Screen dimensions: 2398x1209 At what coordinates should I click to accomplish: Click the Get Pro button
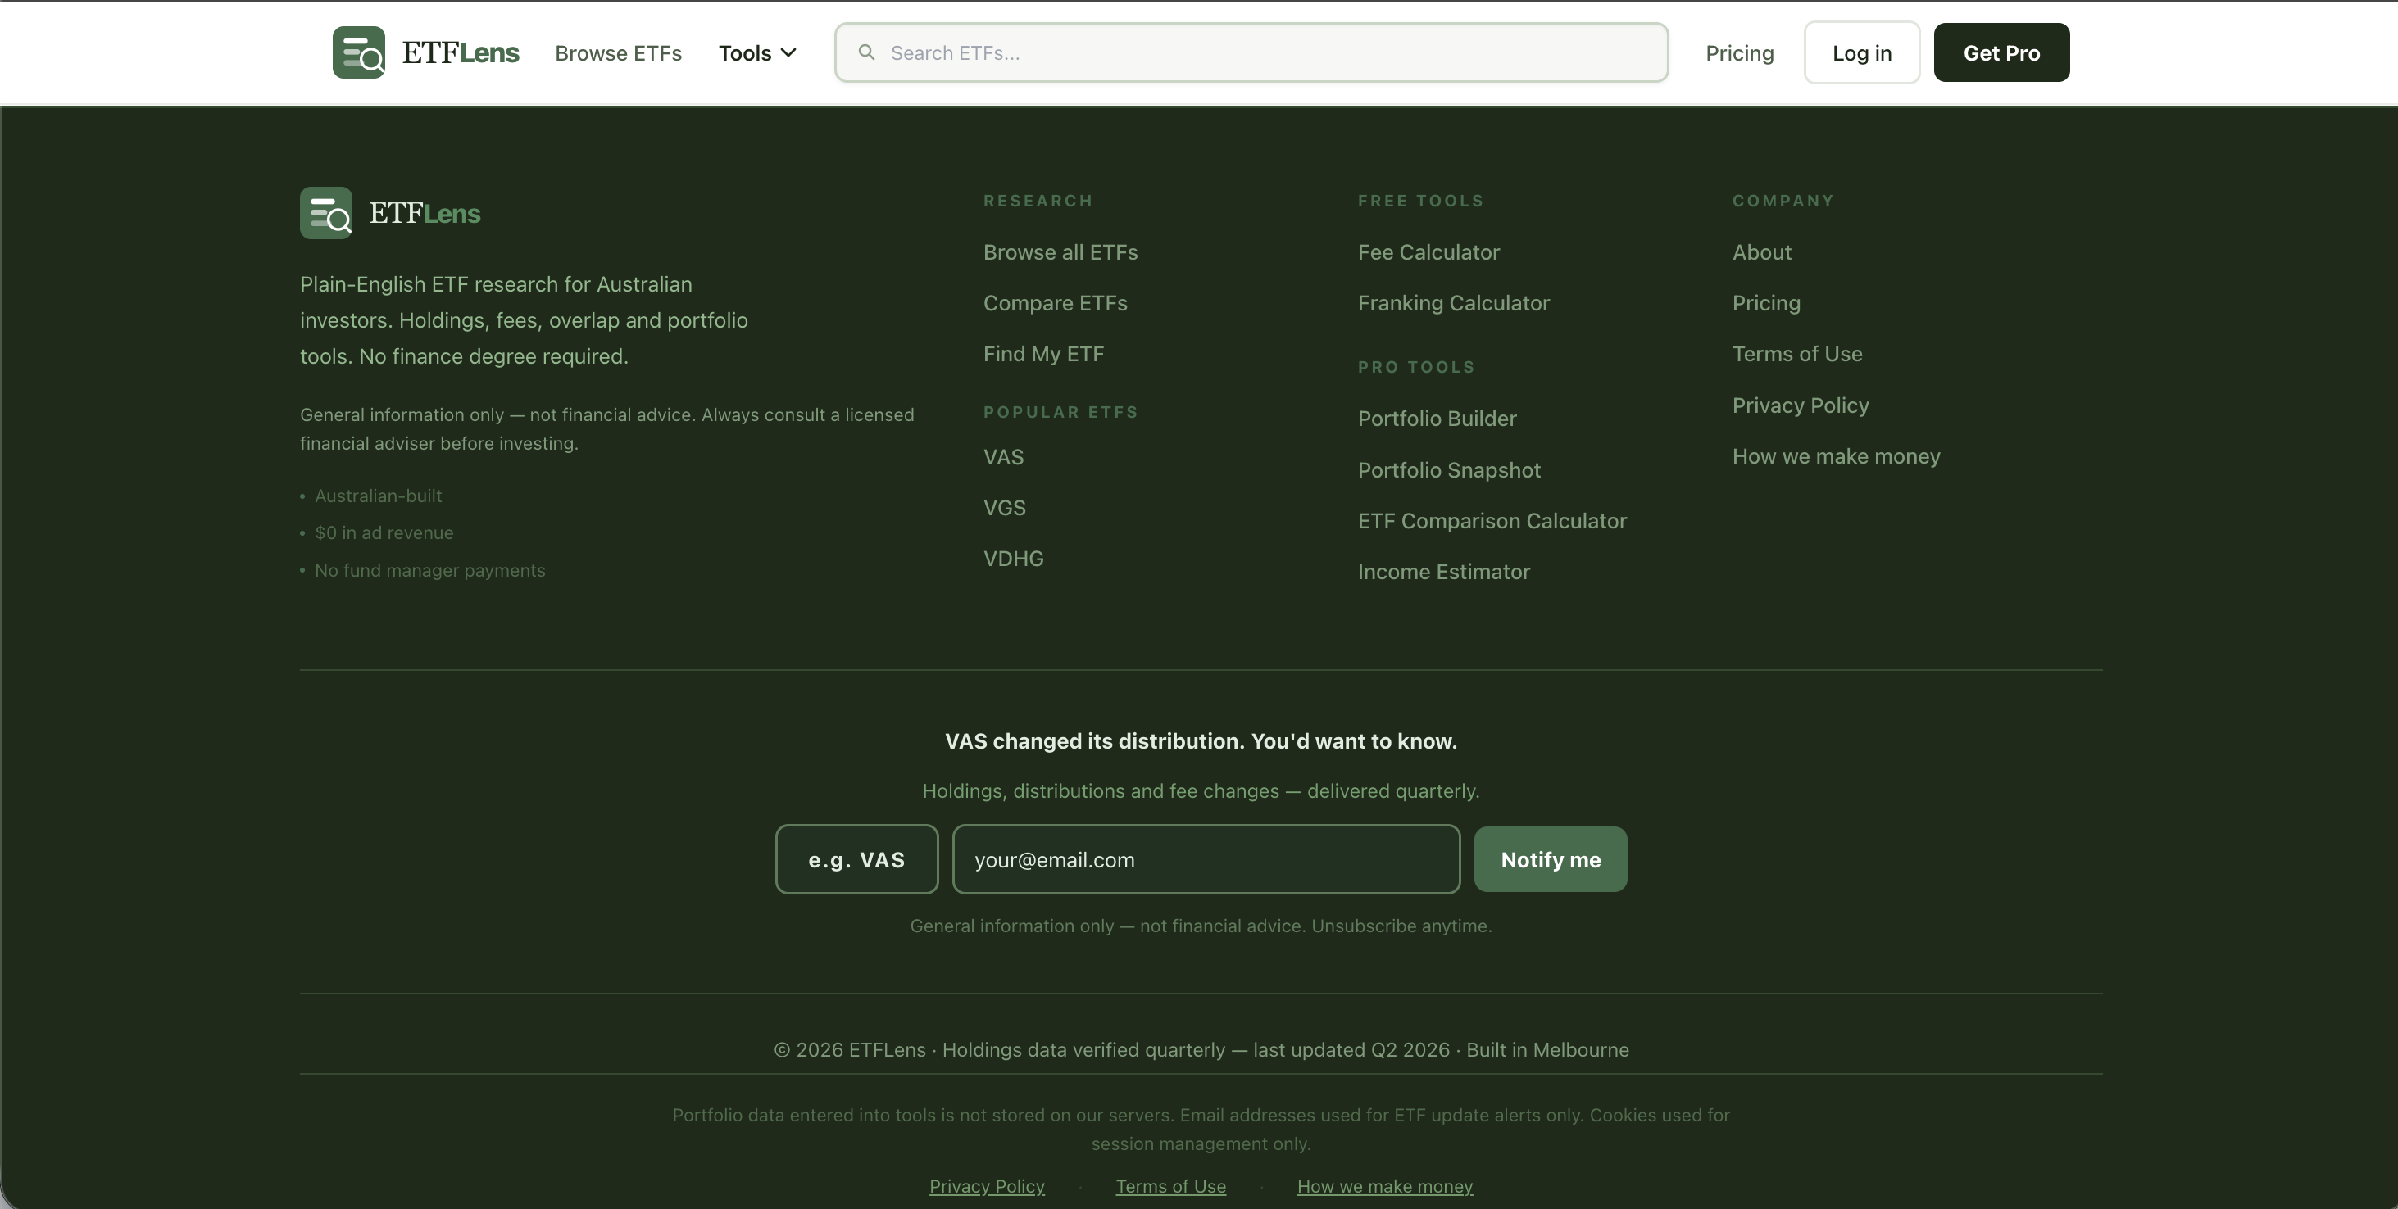[x=2001, y=53]
